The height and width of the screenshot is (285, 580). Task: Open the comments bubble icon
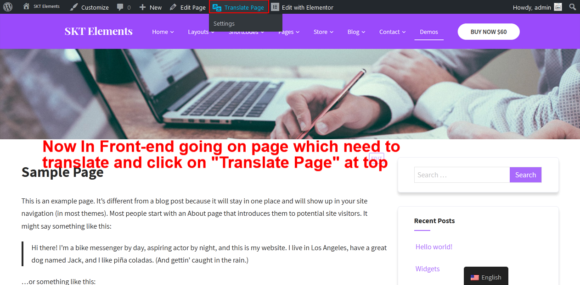click(x=120, y=7)
